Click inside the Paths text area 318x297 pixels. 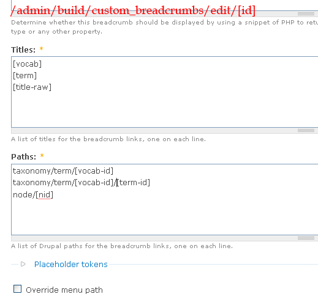coord(165,199)
